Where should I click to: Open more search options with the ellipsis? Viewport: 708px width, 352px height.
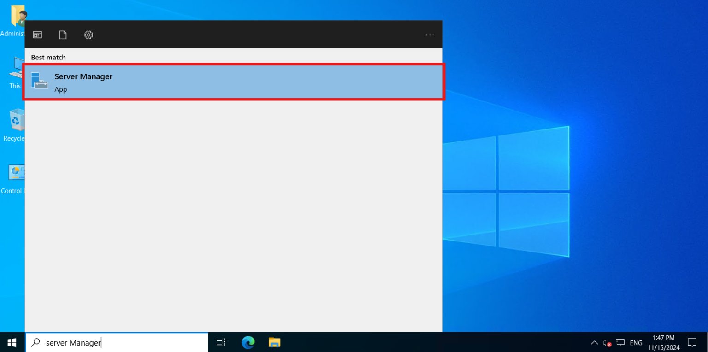click(430, 35)
